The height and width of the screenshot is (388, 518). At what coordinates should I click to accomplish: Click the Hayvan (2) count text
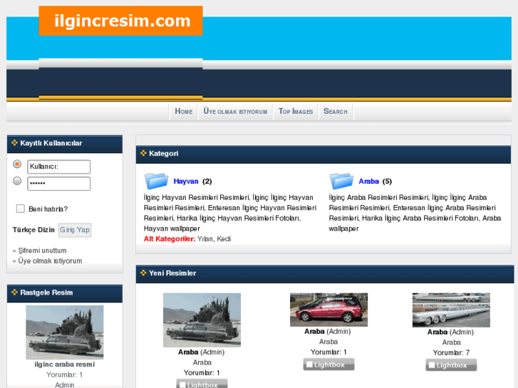click(x=207, y=182)
